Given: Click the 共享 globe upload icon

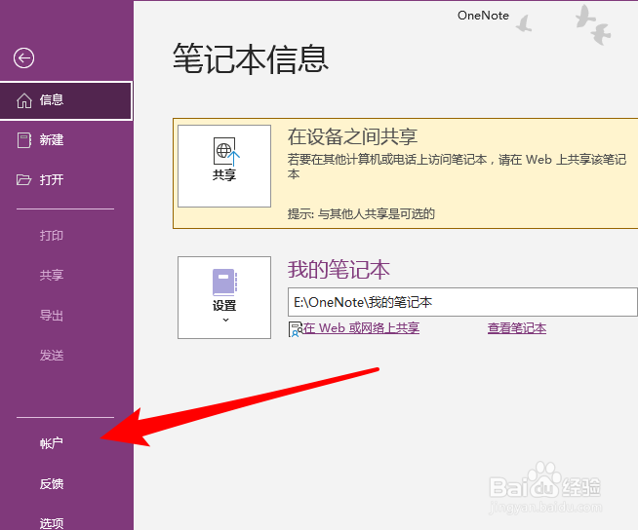Looking at the screenshot, I should pyautogui.click(x=226, y=152).
